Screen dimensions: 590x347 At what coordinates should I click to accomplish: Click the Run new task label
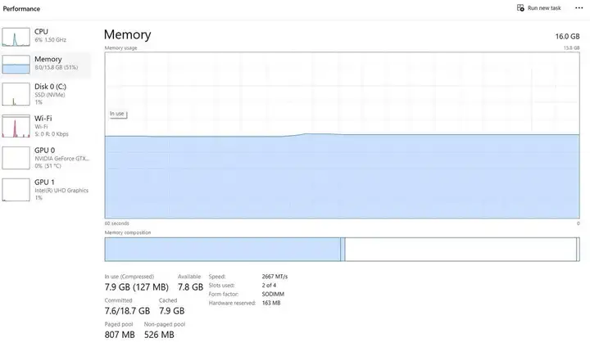click(x=544, y=8)
